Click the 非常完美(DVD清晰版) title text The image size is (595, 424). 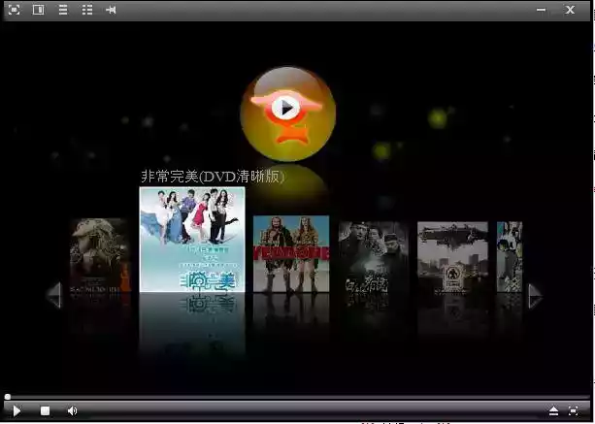click(212, 177)
